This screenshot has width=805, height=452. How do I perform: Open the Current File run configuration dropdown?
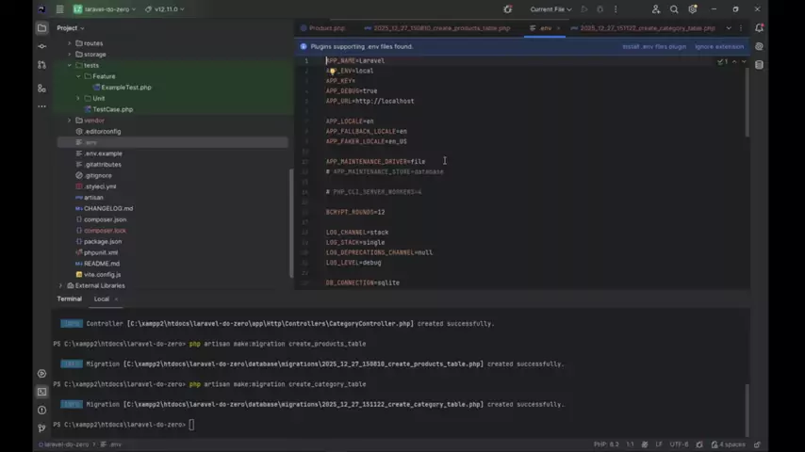pos(550,9)
